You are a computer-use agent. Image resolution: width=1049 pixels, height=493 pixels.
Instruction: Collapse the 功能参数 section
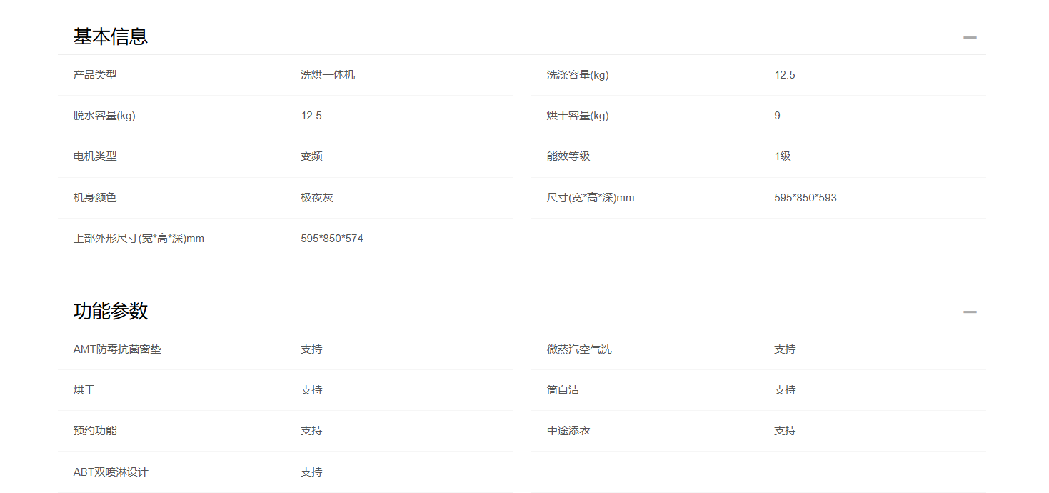tap(969, 312)
